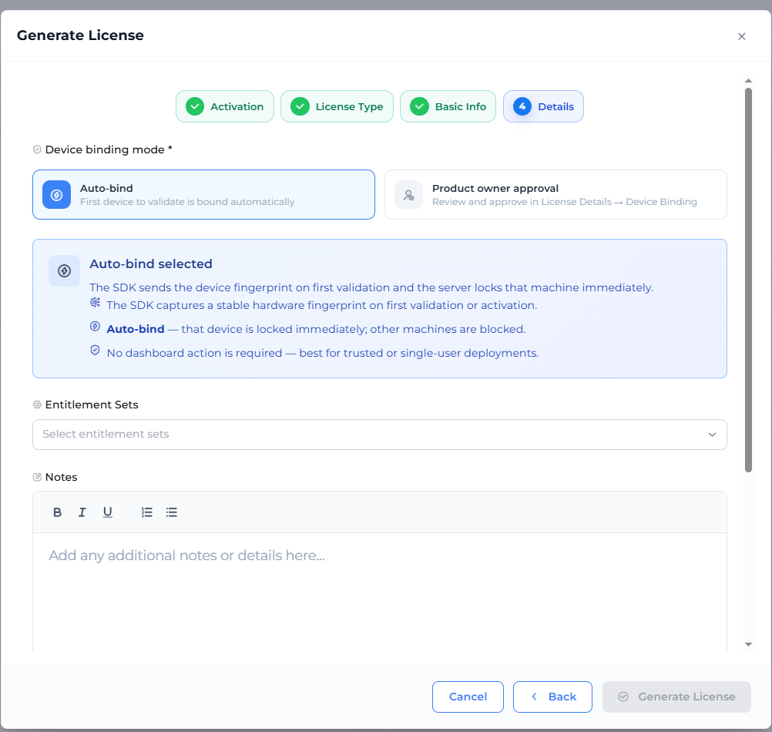Toggle underline formatting in Notes

(107, 512)
